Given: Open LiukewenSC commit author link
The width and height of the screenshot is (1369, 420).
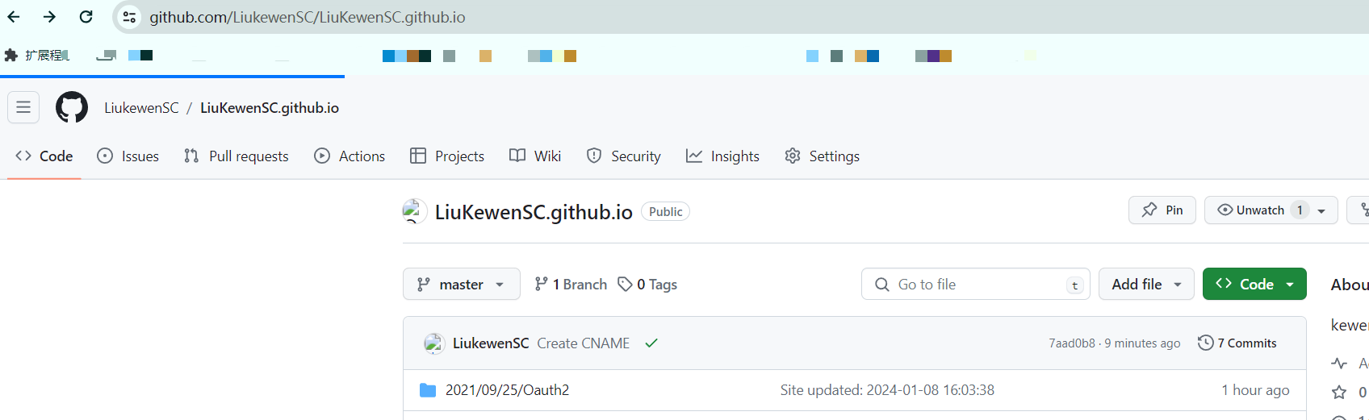Looking at the screenshot, I should pyautogui.click(x=491, y=343).
